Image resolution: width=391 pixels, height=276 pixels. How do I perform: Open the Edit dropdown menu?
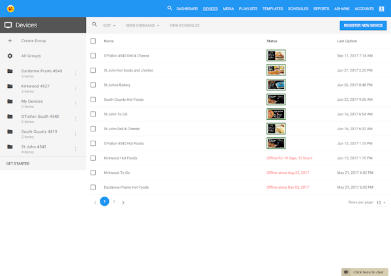tap(109, 25)
